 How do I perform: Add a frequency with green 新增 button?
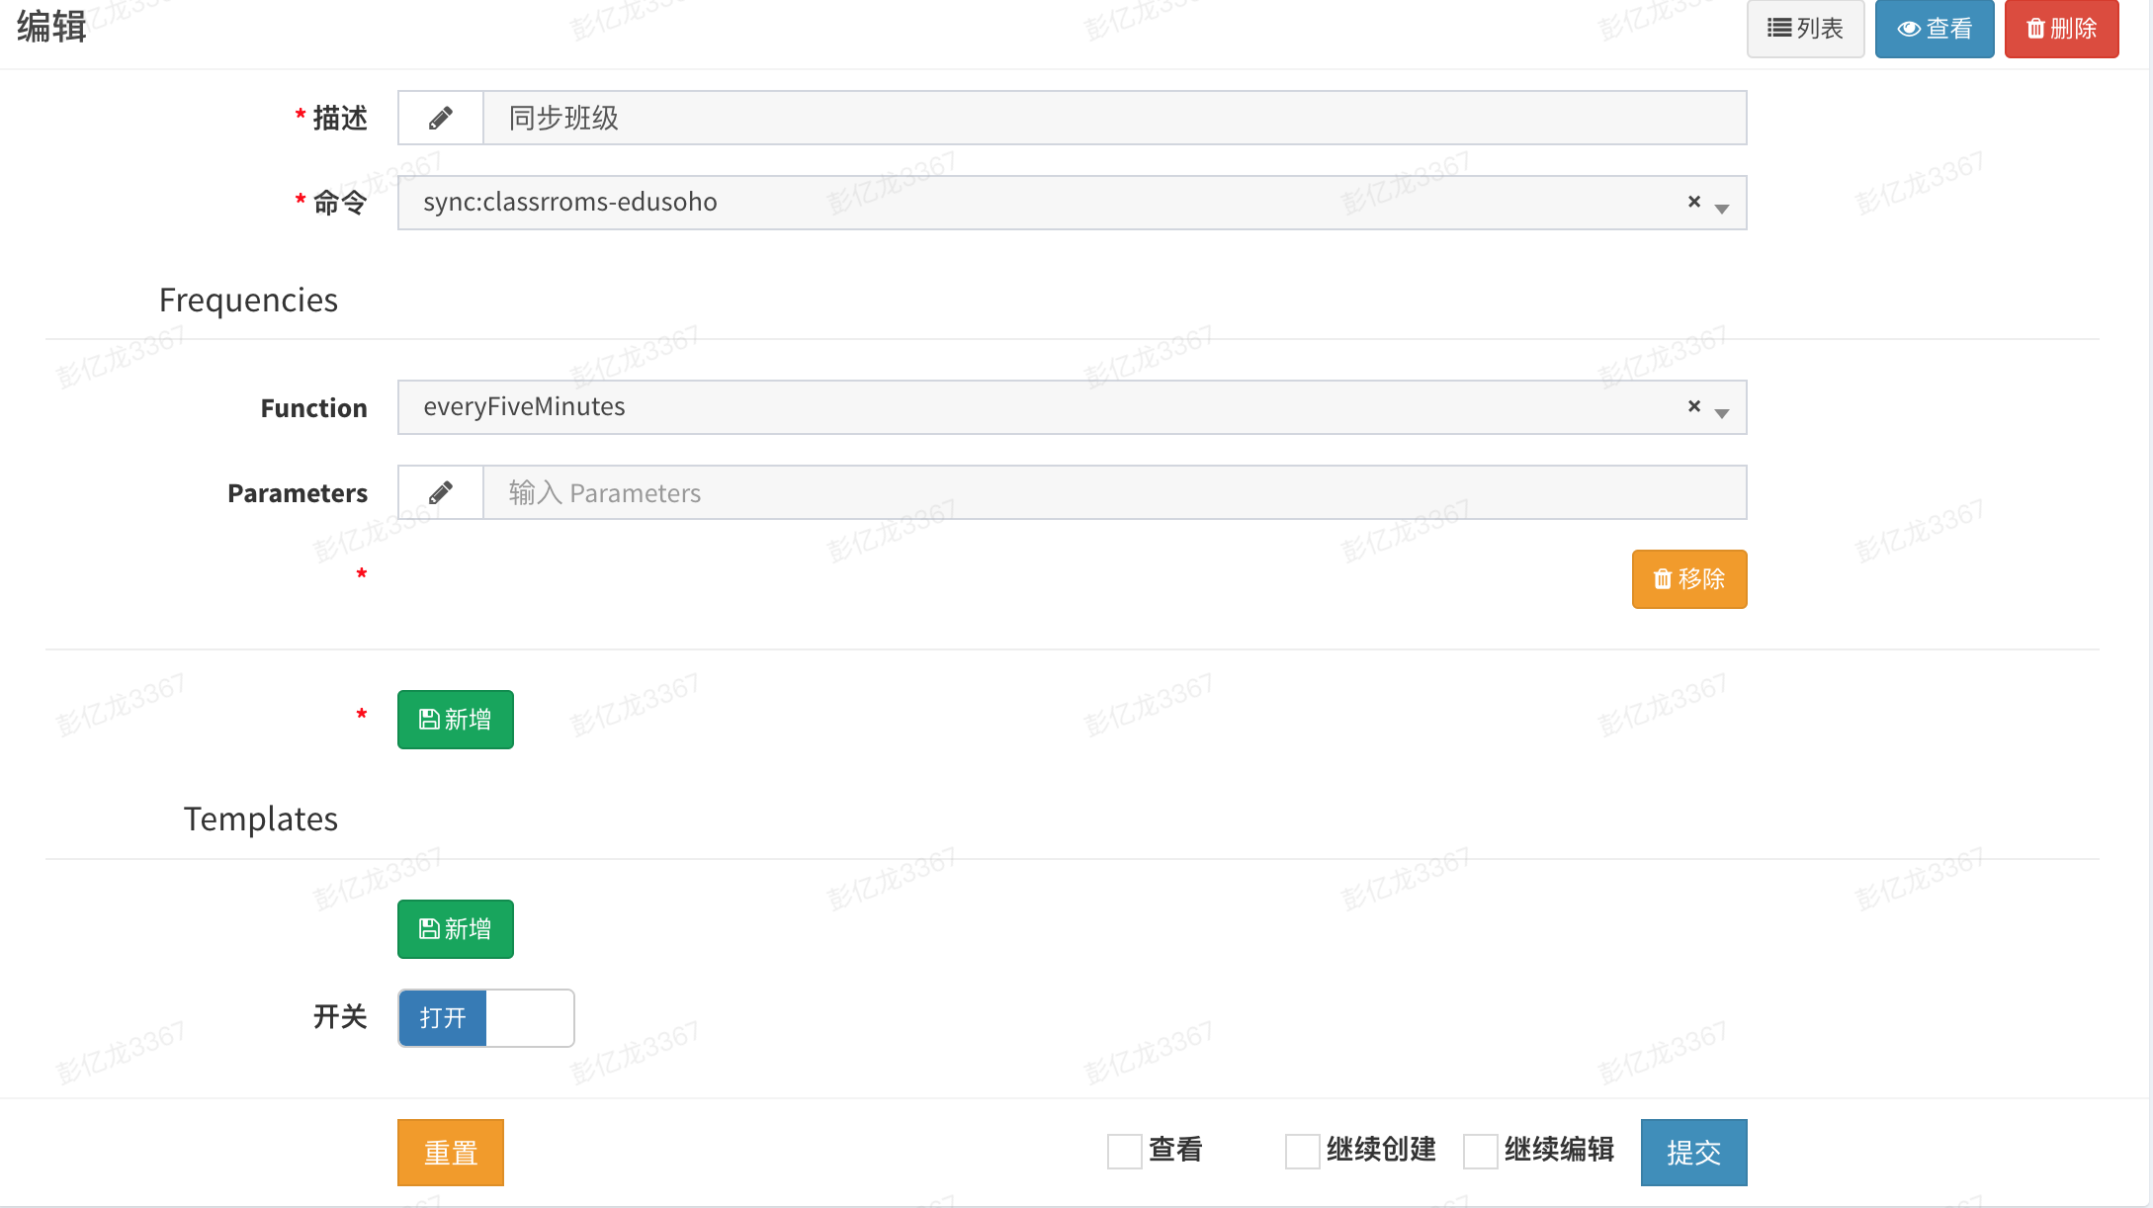tap(455, 720)
